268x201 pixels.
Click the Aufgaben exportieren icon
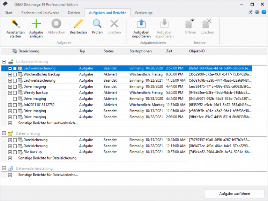[x=164, y=24]
